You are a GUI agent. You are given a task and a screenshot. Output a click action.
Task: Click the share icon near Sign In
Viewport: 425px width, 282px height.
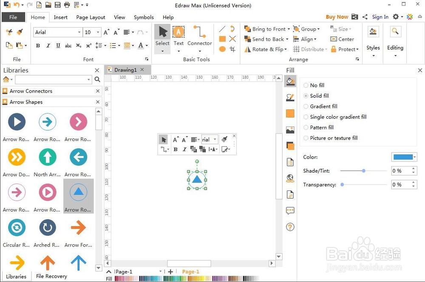click(365, 17)
